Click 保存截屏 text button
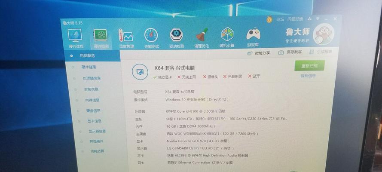 tap(294, 52)
